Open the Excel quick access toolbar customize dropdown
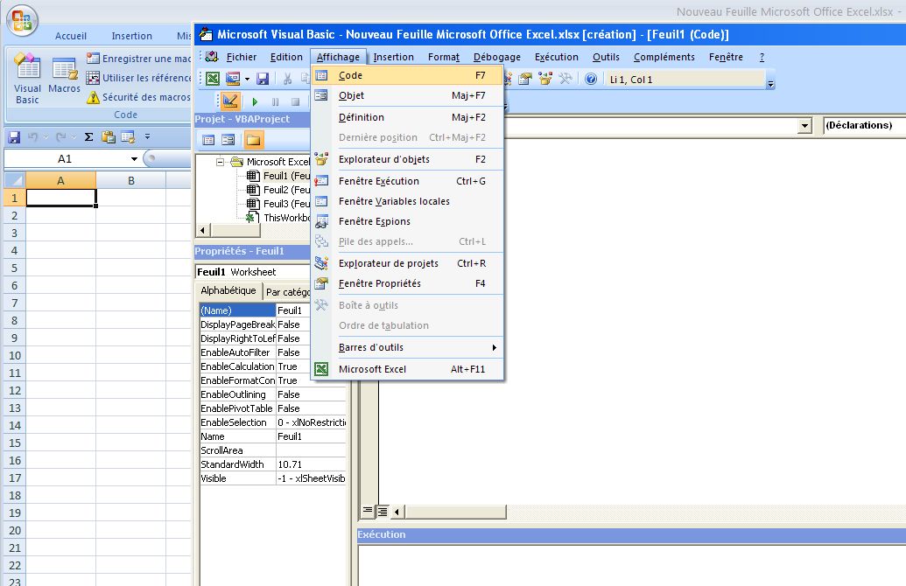 [x=147, y=136]
